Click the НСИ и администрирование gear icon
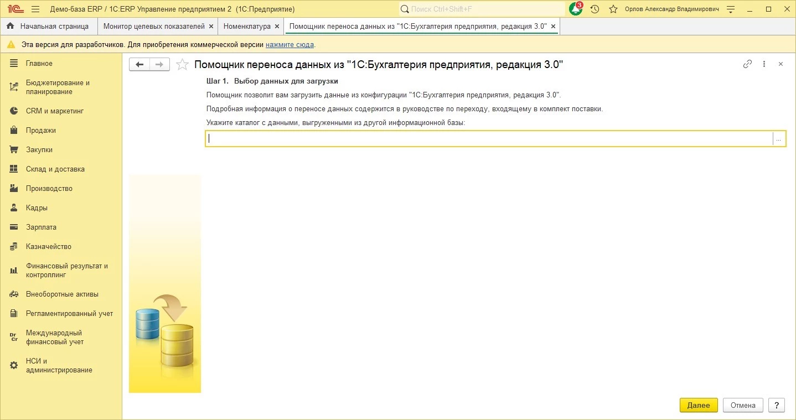Screen dimensions: 796x420 click(14, 366)
